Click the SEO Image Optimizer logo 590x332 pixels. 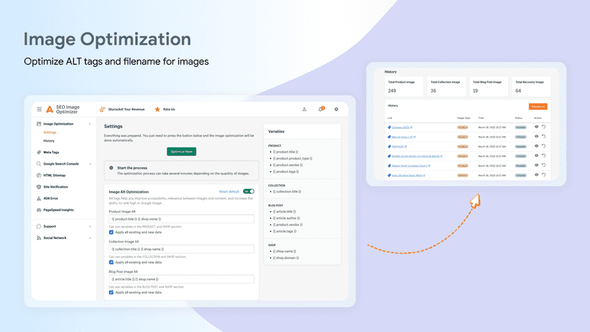click(x=63, y=109)
